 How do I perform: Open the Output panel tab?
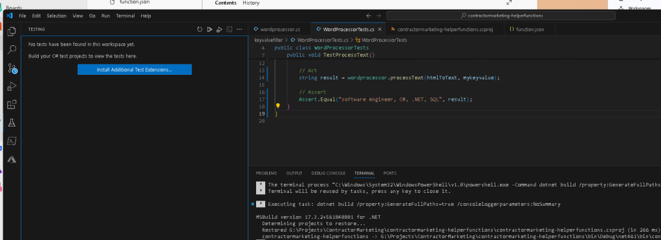(294, 173)
